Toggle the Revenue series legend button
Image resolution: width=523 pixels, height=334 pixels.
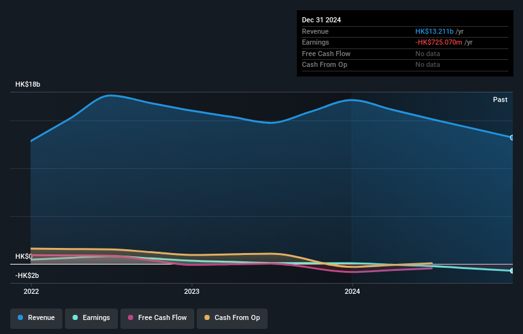tap(36, 318)
